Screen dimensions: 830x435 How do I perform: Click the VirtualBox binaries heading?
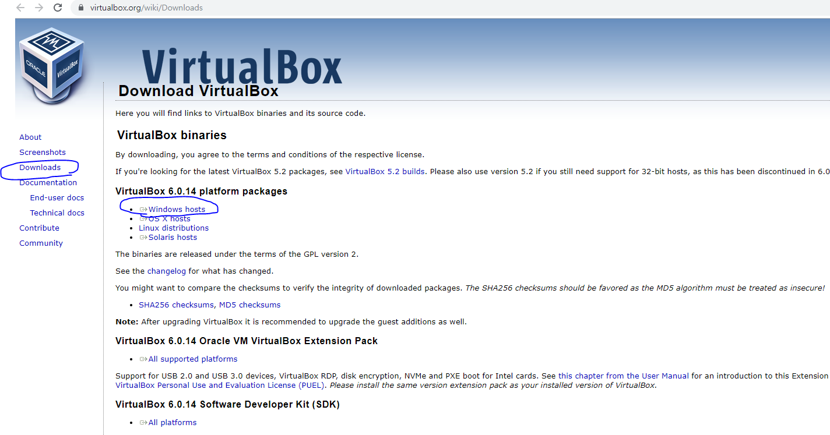point(171,135)
